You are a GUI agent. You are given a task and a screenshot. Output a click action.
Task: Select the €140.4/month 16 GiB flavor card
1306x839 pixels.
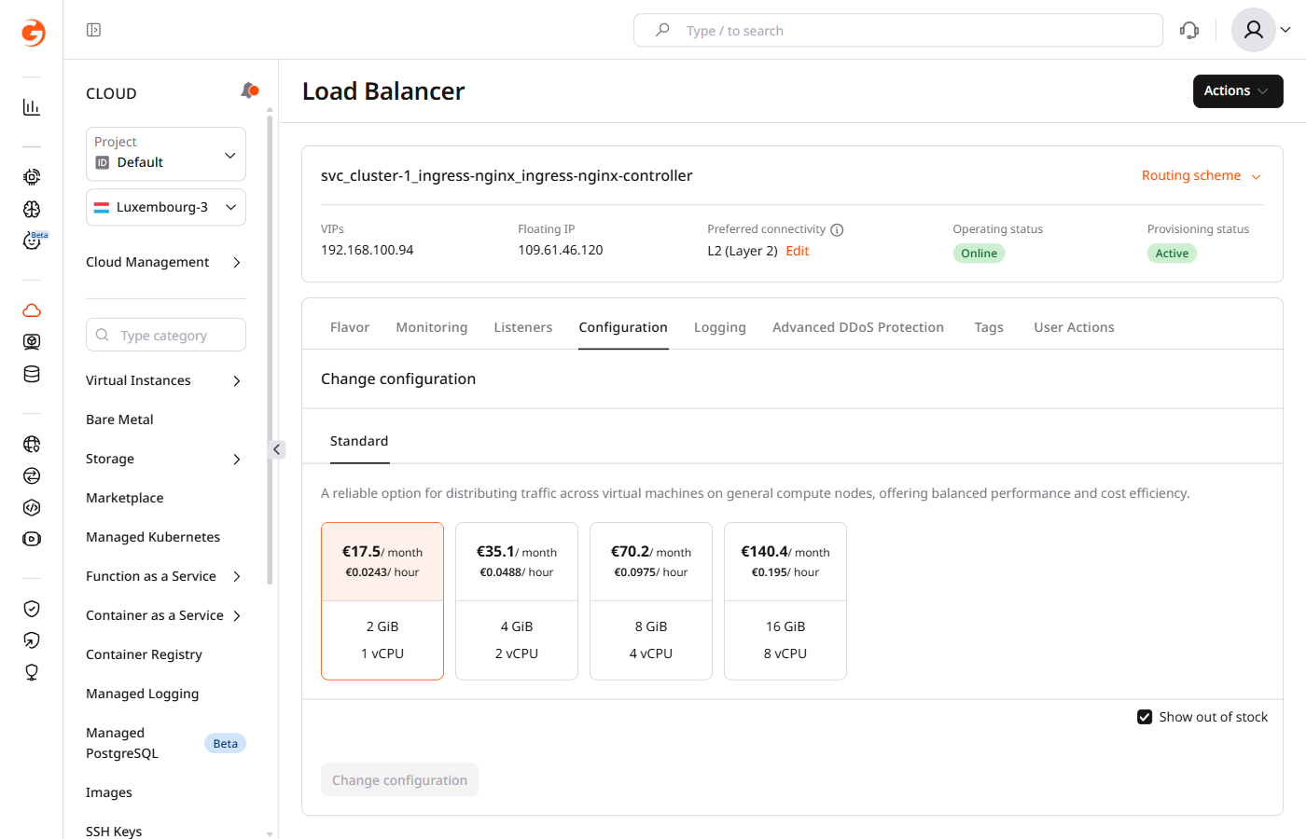pos(785,601)
